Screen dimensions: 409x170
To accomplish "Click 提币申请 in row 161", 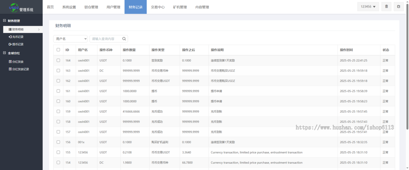I will tap(216, 91).
